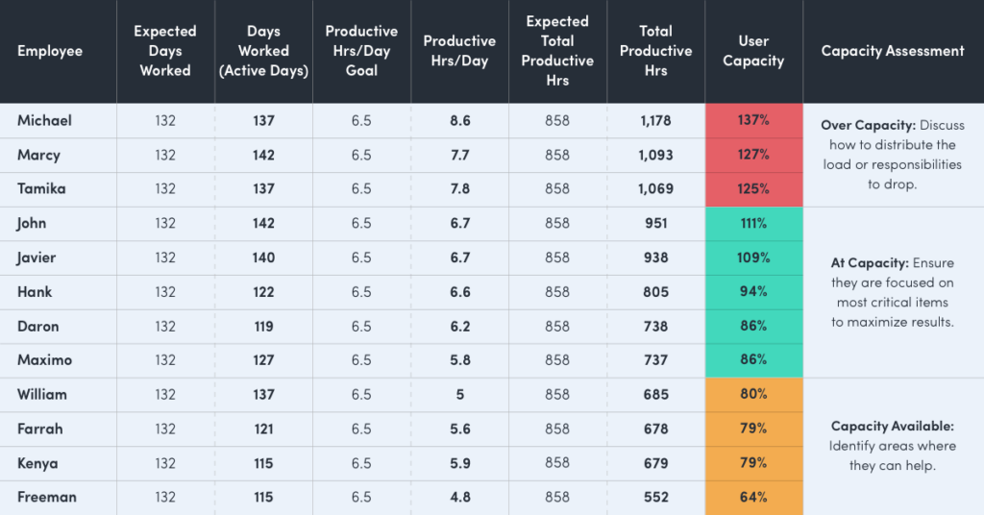Click William's orange 80% capacity cell

click(753, 394)
